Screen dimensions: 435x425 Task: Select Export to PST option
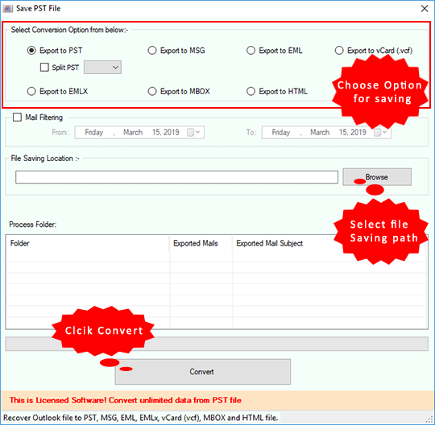[31, 51]
